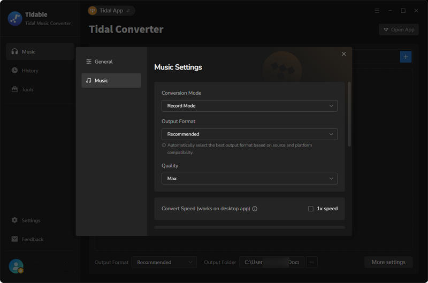The height and width of the screenshot is (283, 428).
Task: Expand the Conversion Mode dropdown
Action: pos(249,106)
